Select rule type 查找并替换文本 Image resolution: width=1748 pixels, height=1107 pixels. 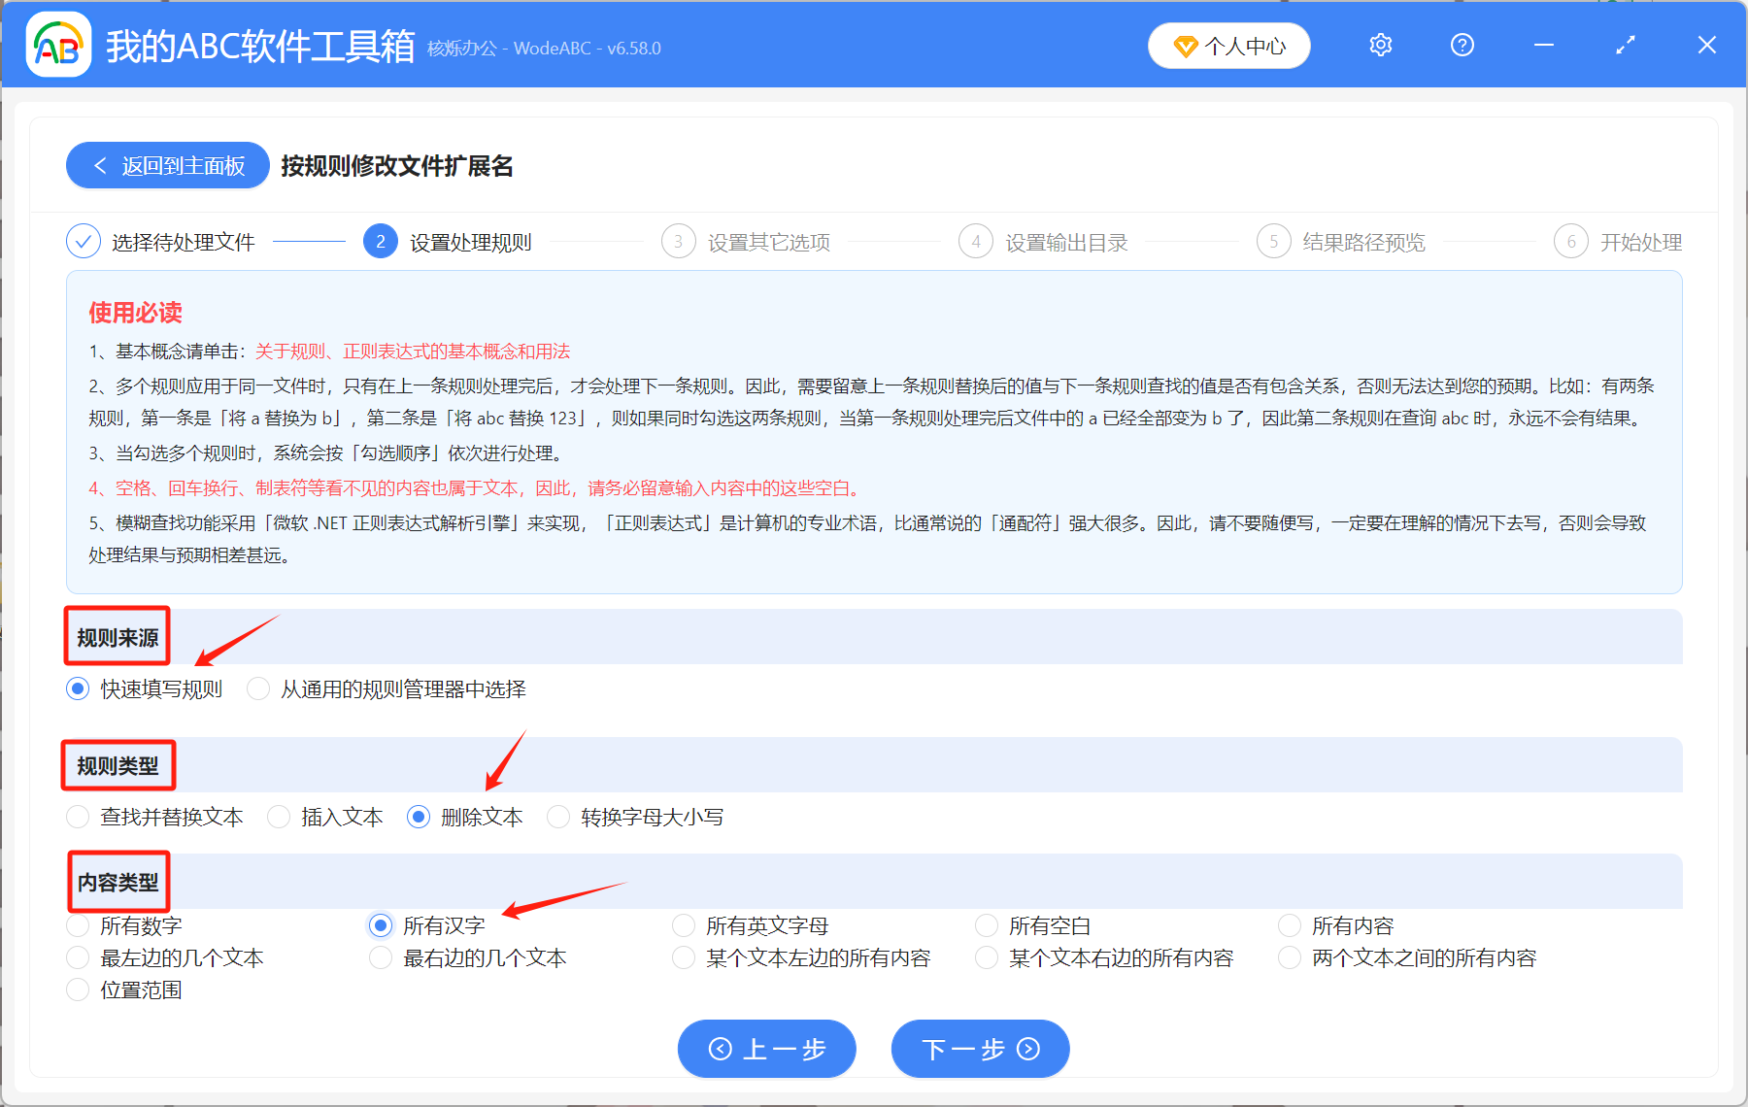tap(77, 817)
